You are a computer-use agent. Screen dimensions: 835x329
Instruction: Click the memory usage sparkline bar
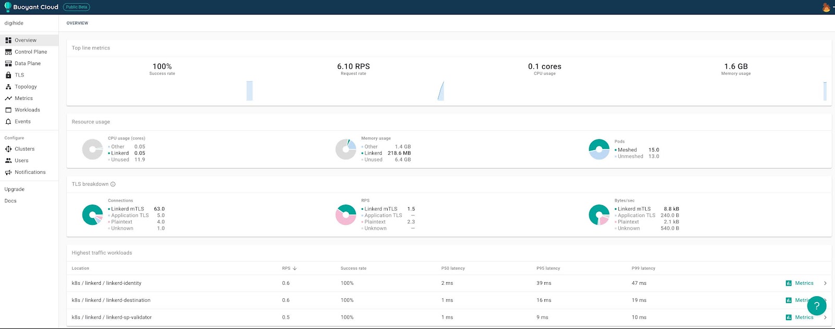825,91
